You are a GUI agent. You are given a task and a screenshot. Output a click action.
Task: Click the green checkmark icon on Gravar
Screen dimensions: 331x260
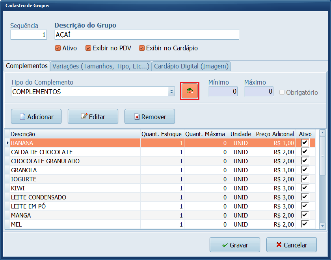[x=225, y=245]
